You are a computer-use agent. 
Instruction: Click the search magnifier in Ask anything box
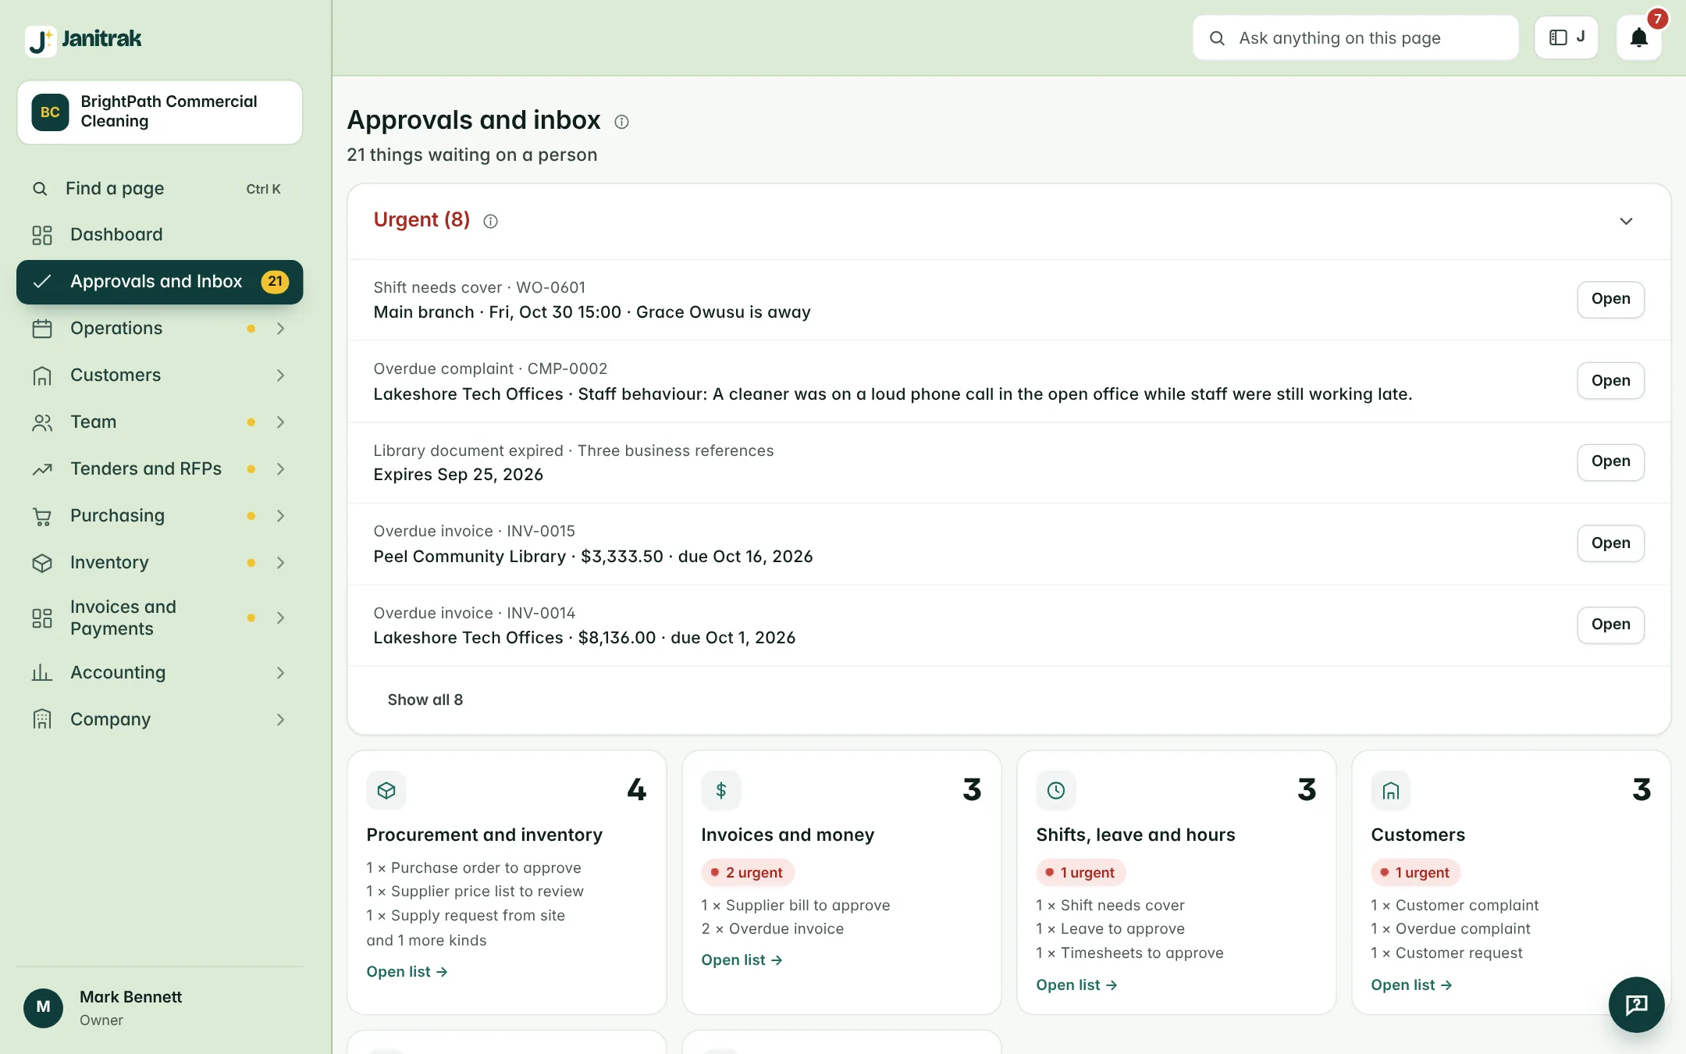click(1217, 38)
